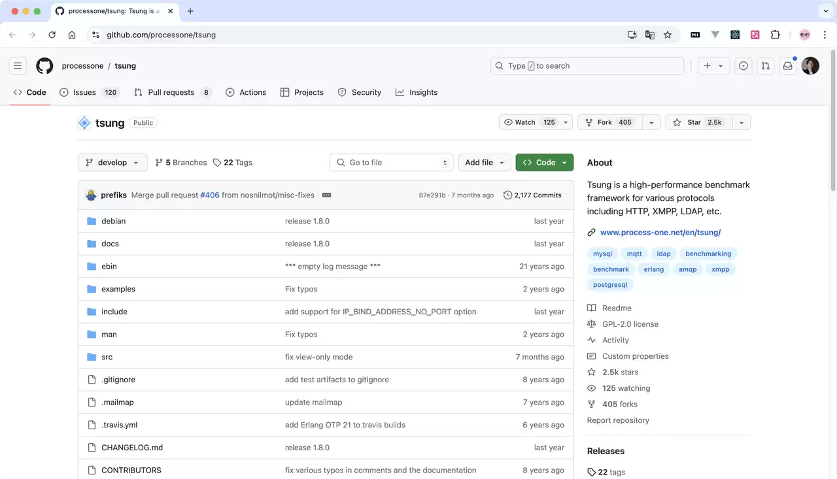
Task: Switch to the Projects tab
Action: (301, 92)
